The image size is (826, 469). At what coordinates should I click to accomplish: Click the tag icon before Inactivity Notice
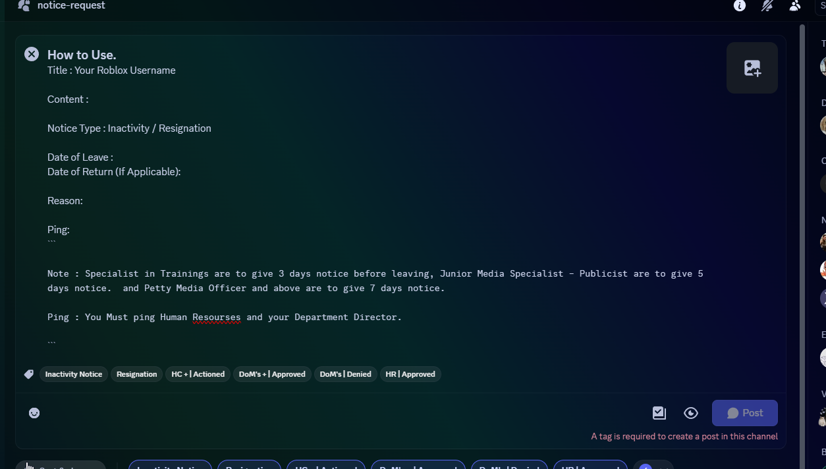[x=29, y=374]
